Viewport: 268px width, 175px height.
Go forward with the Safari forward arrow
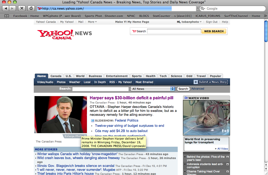12,8
